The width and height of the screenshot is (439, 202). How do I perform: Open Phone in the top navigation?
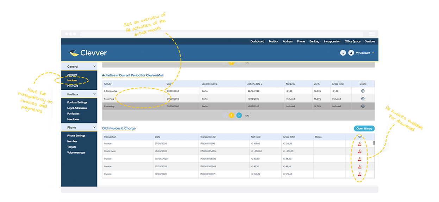[301, 41]
